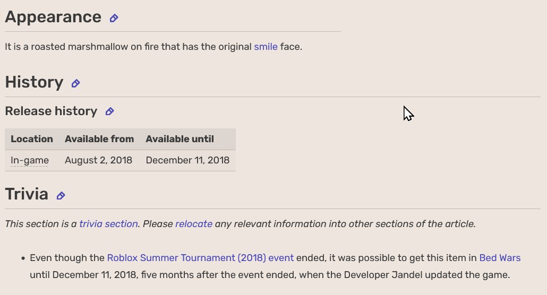Click the August 2, 2018 date cell
This screenshot has width=547, height=295.
click(98, 160)
